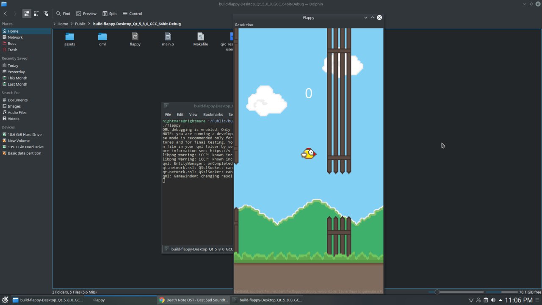Open View menu in Konsole window

(193, 114)
